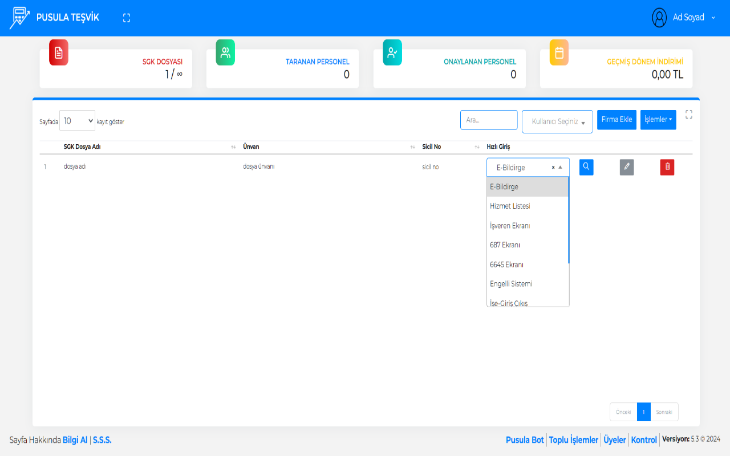The width and height of the screenshot is (730, 456).
Task: Open the İşlemler dropdown button
Action: [658, 120]
